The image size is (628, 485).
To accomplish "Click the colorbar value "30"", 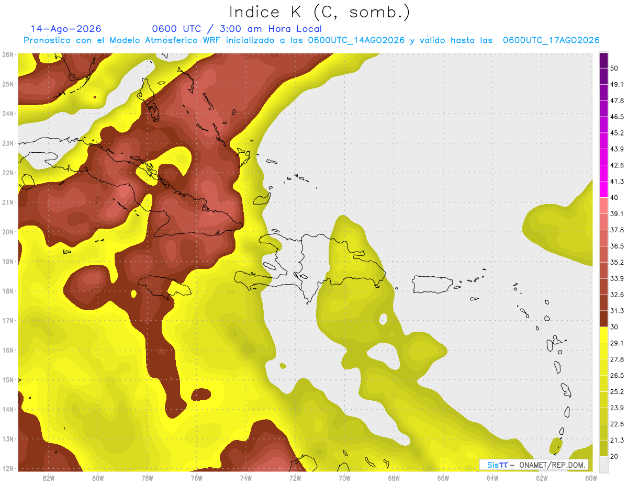I will 614,327.
